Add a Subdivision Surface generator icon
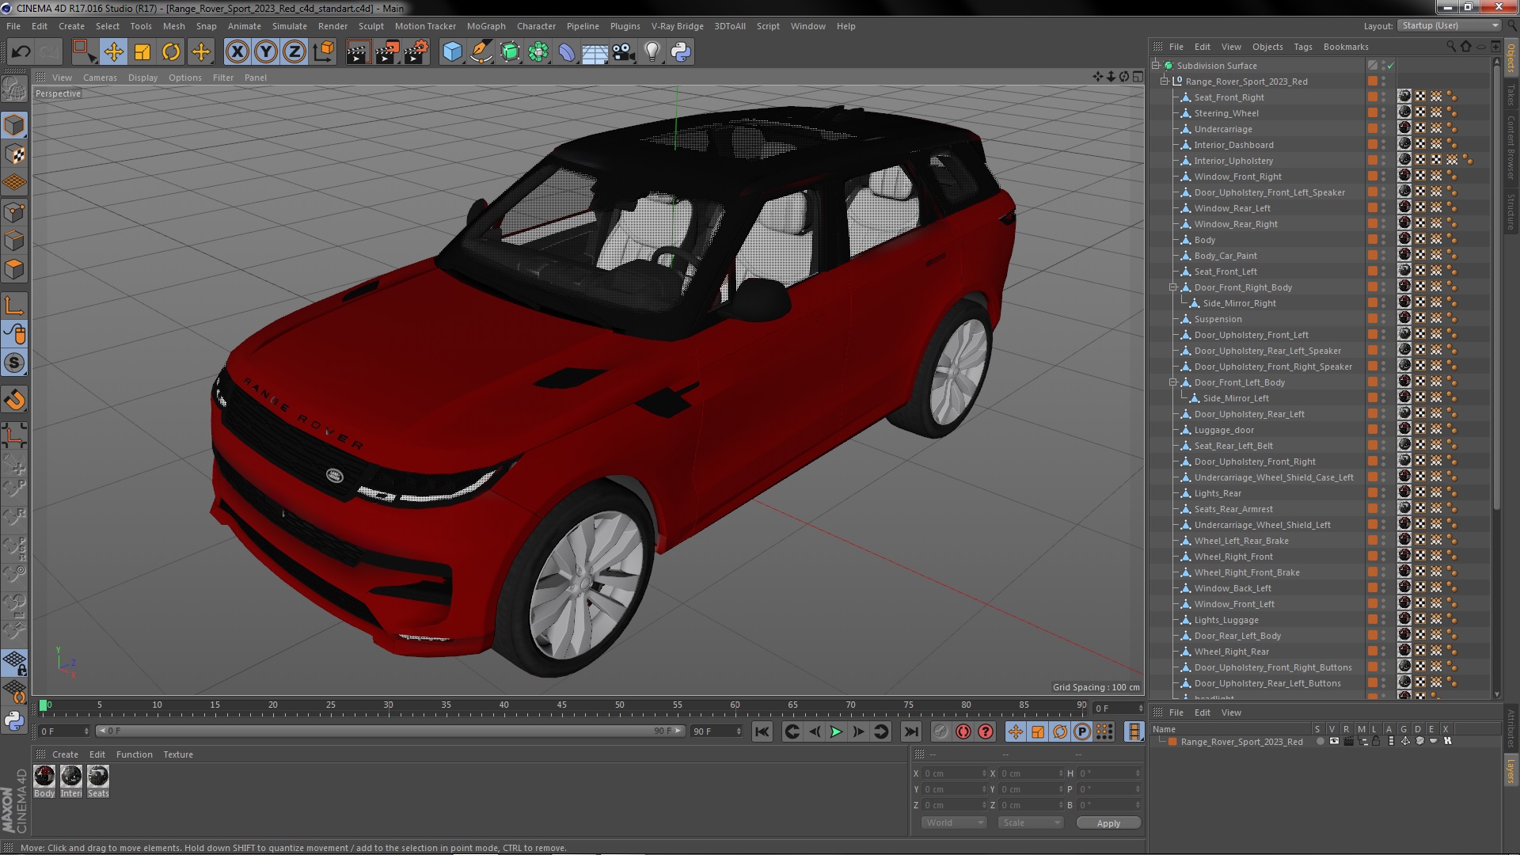 point(511,52)
